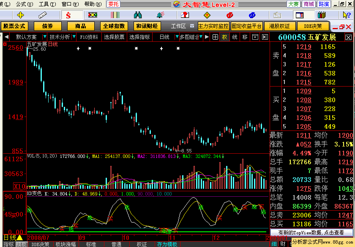The image size is (355, 247).
Task: Click the help cursor question icon
Action: pyautogui.click(x=347, y=15)
